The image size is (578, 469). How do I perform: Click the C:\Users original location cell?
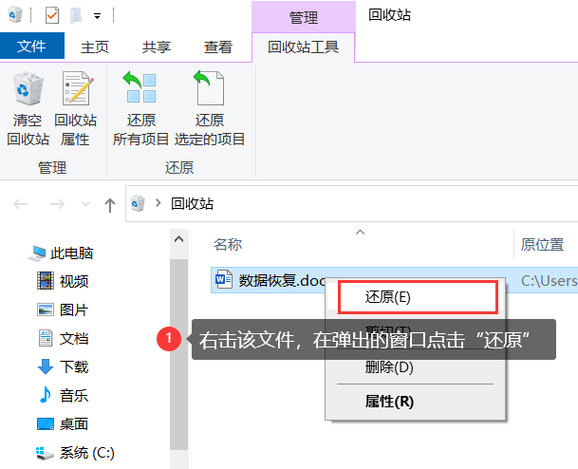point(549,281)
